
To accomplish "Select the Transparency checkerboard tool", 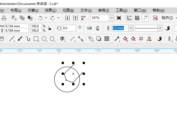I will [107, 39].
